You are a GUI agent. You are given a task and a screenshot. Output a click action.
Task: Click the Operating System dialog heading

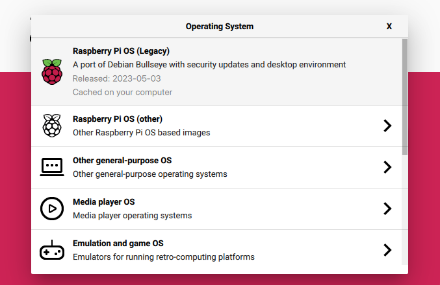[x=220, y=27]
